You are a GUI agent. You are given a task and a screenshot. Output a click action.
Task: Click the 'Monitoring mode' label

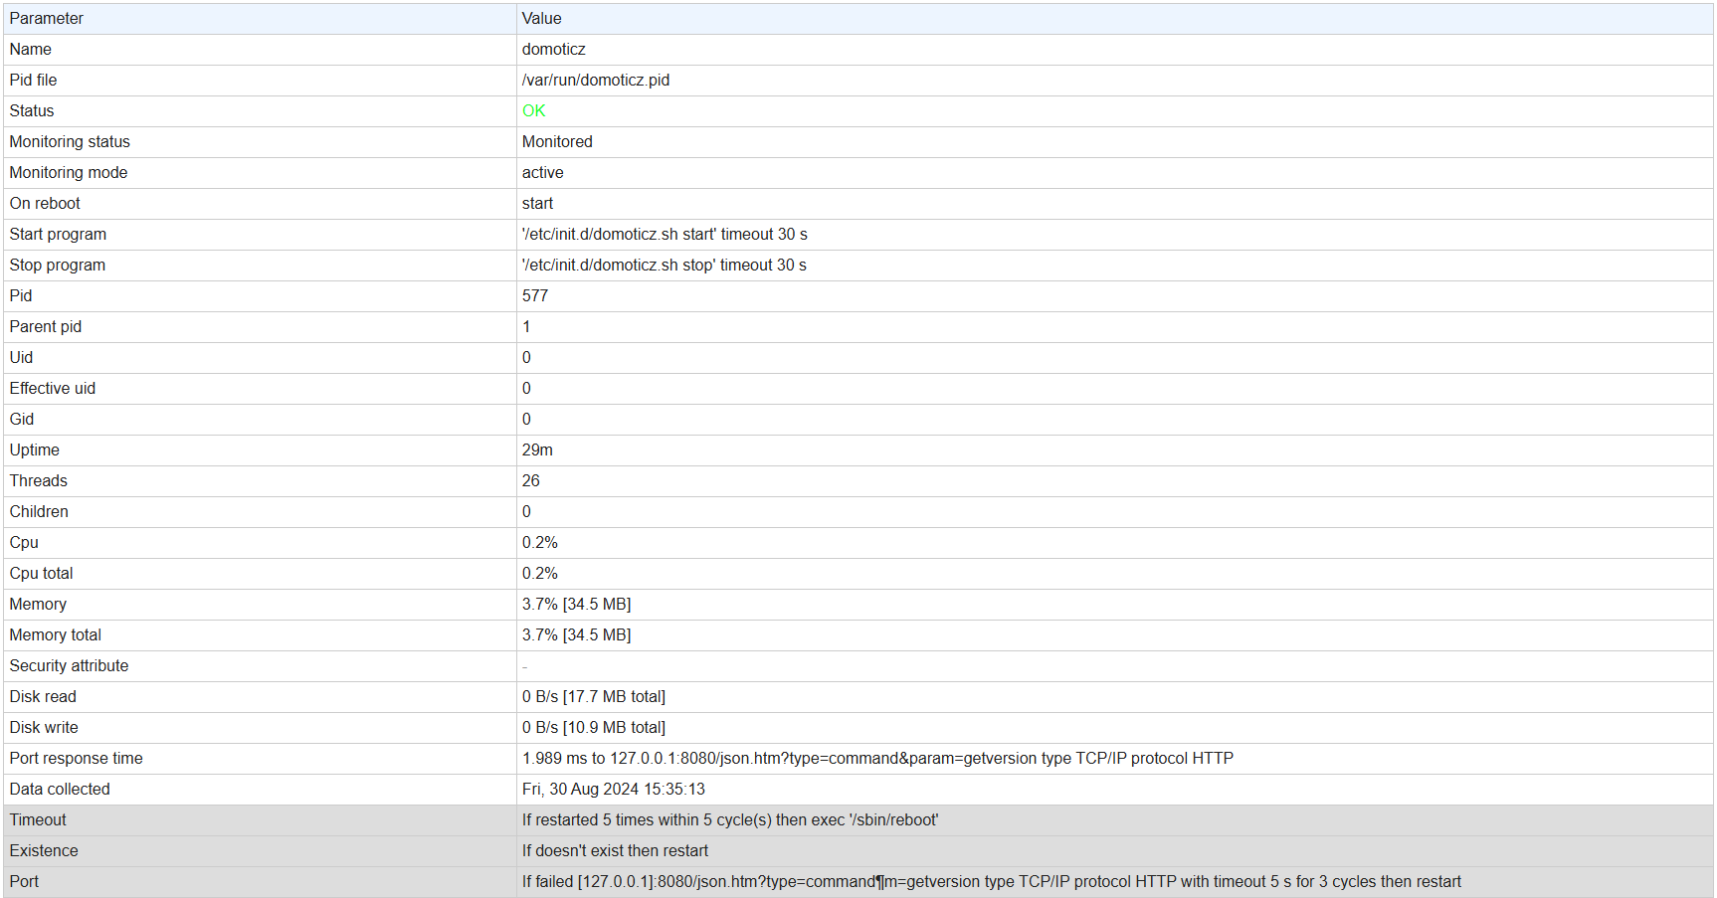69,173
